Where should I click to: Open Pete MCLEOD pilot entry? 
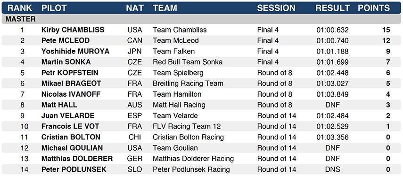point(66,41)
